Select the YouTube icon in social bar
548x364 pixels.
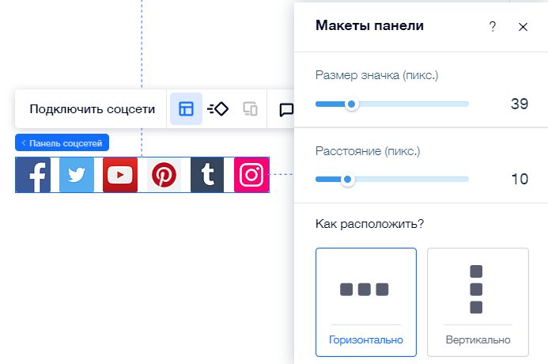[120, 175]
